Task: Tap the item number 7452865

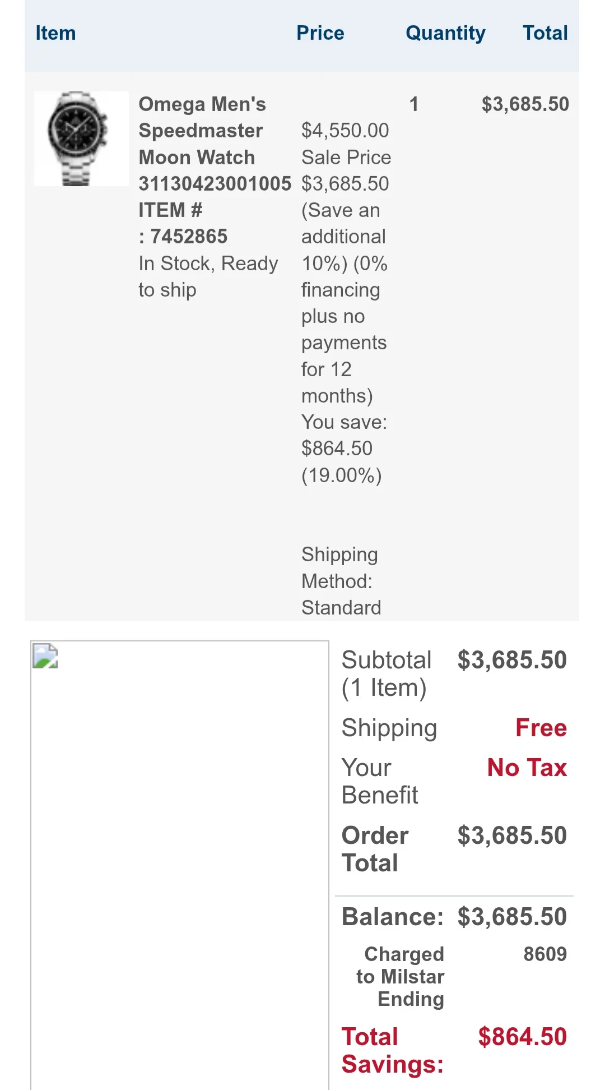Action: [188, 237]
